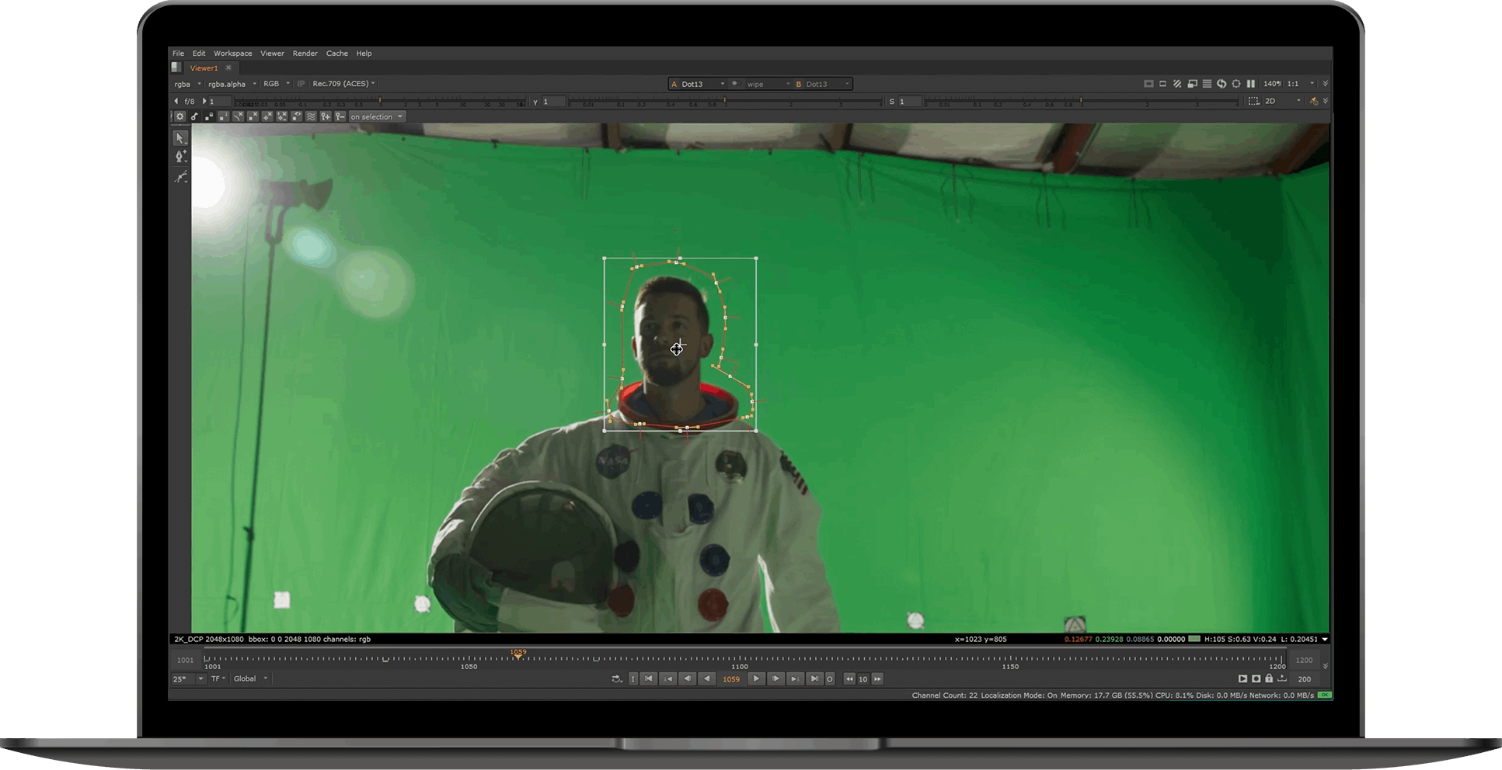Toggle the IP input process button
This screenshot has width=1502, height=770.
coord(301,84)
